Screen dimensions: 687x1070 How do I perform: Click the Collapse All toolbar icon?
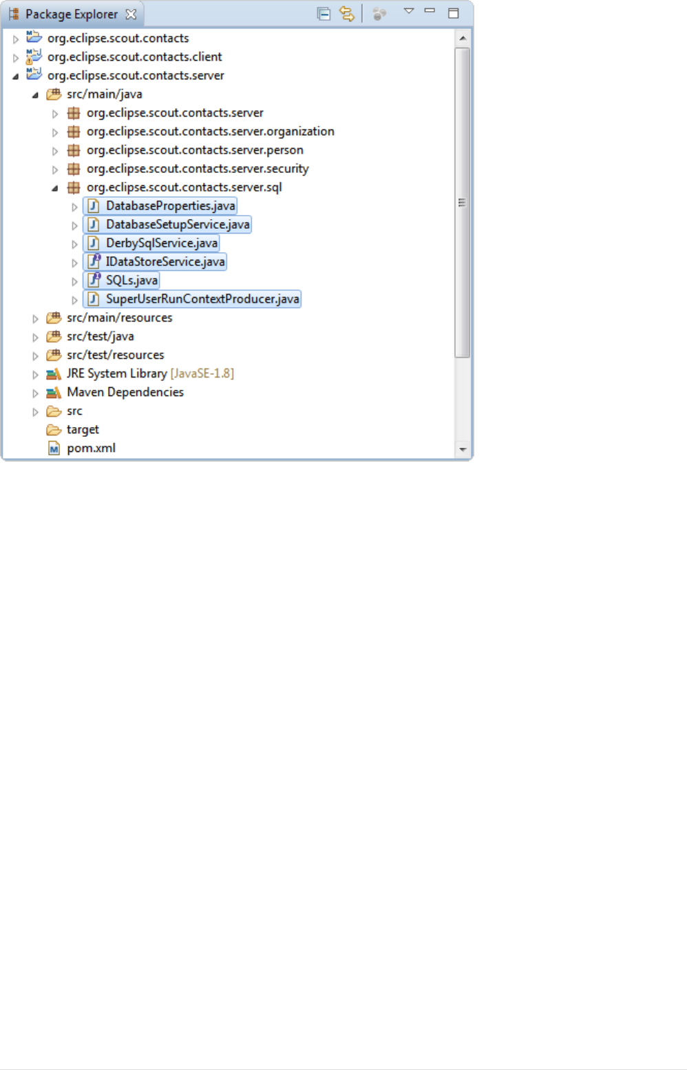click(324, 14)
